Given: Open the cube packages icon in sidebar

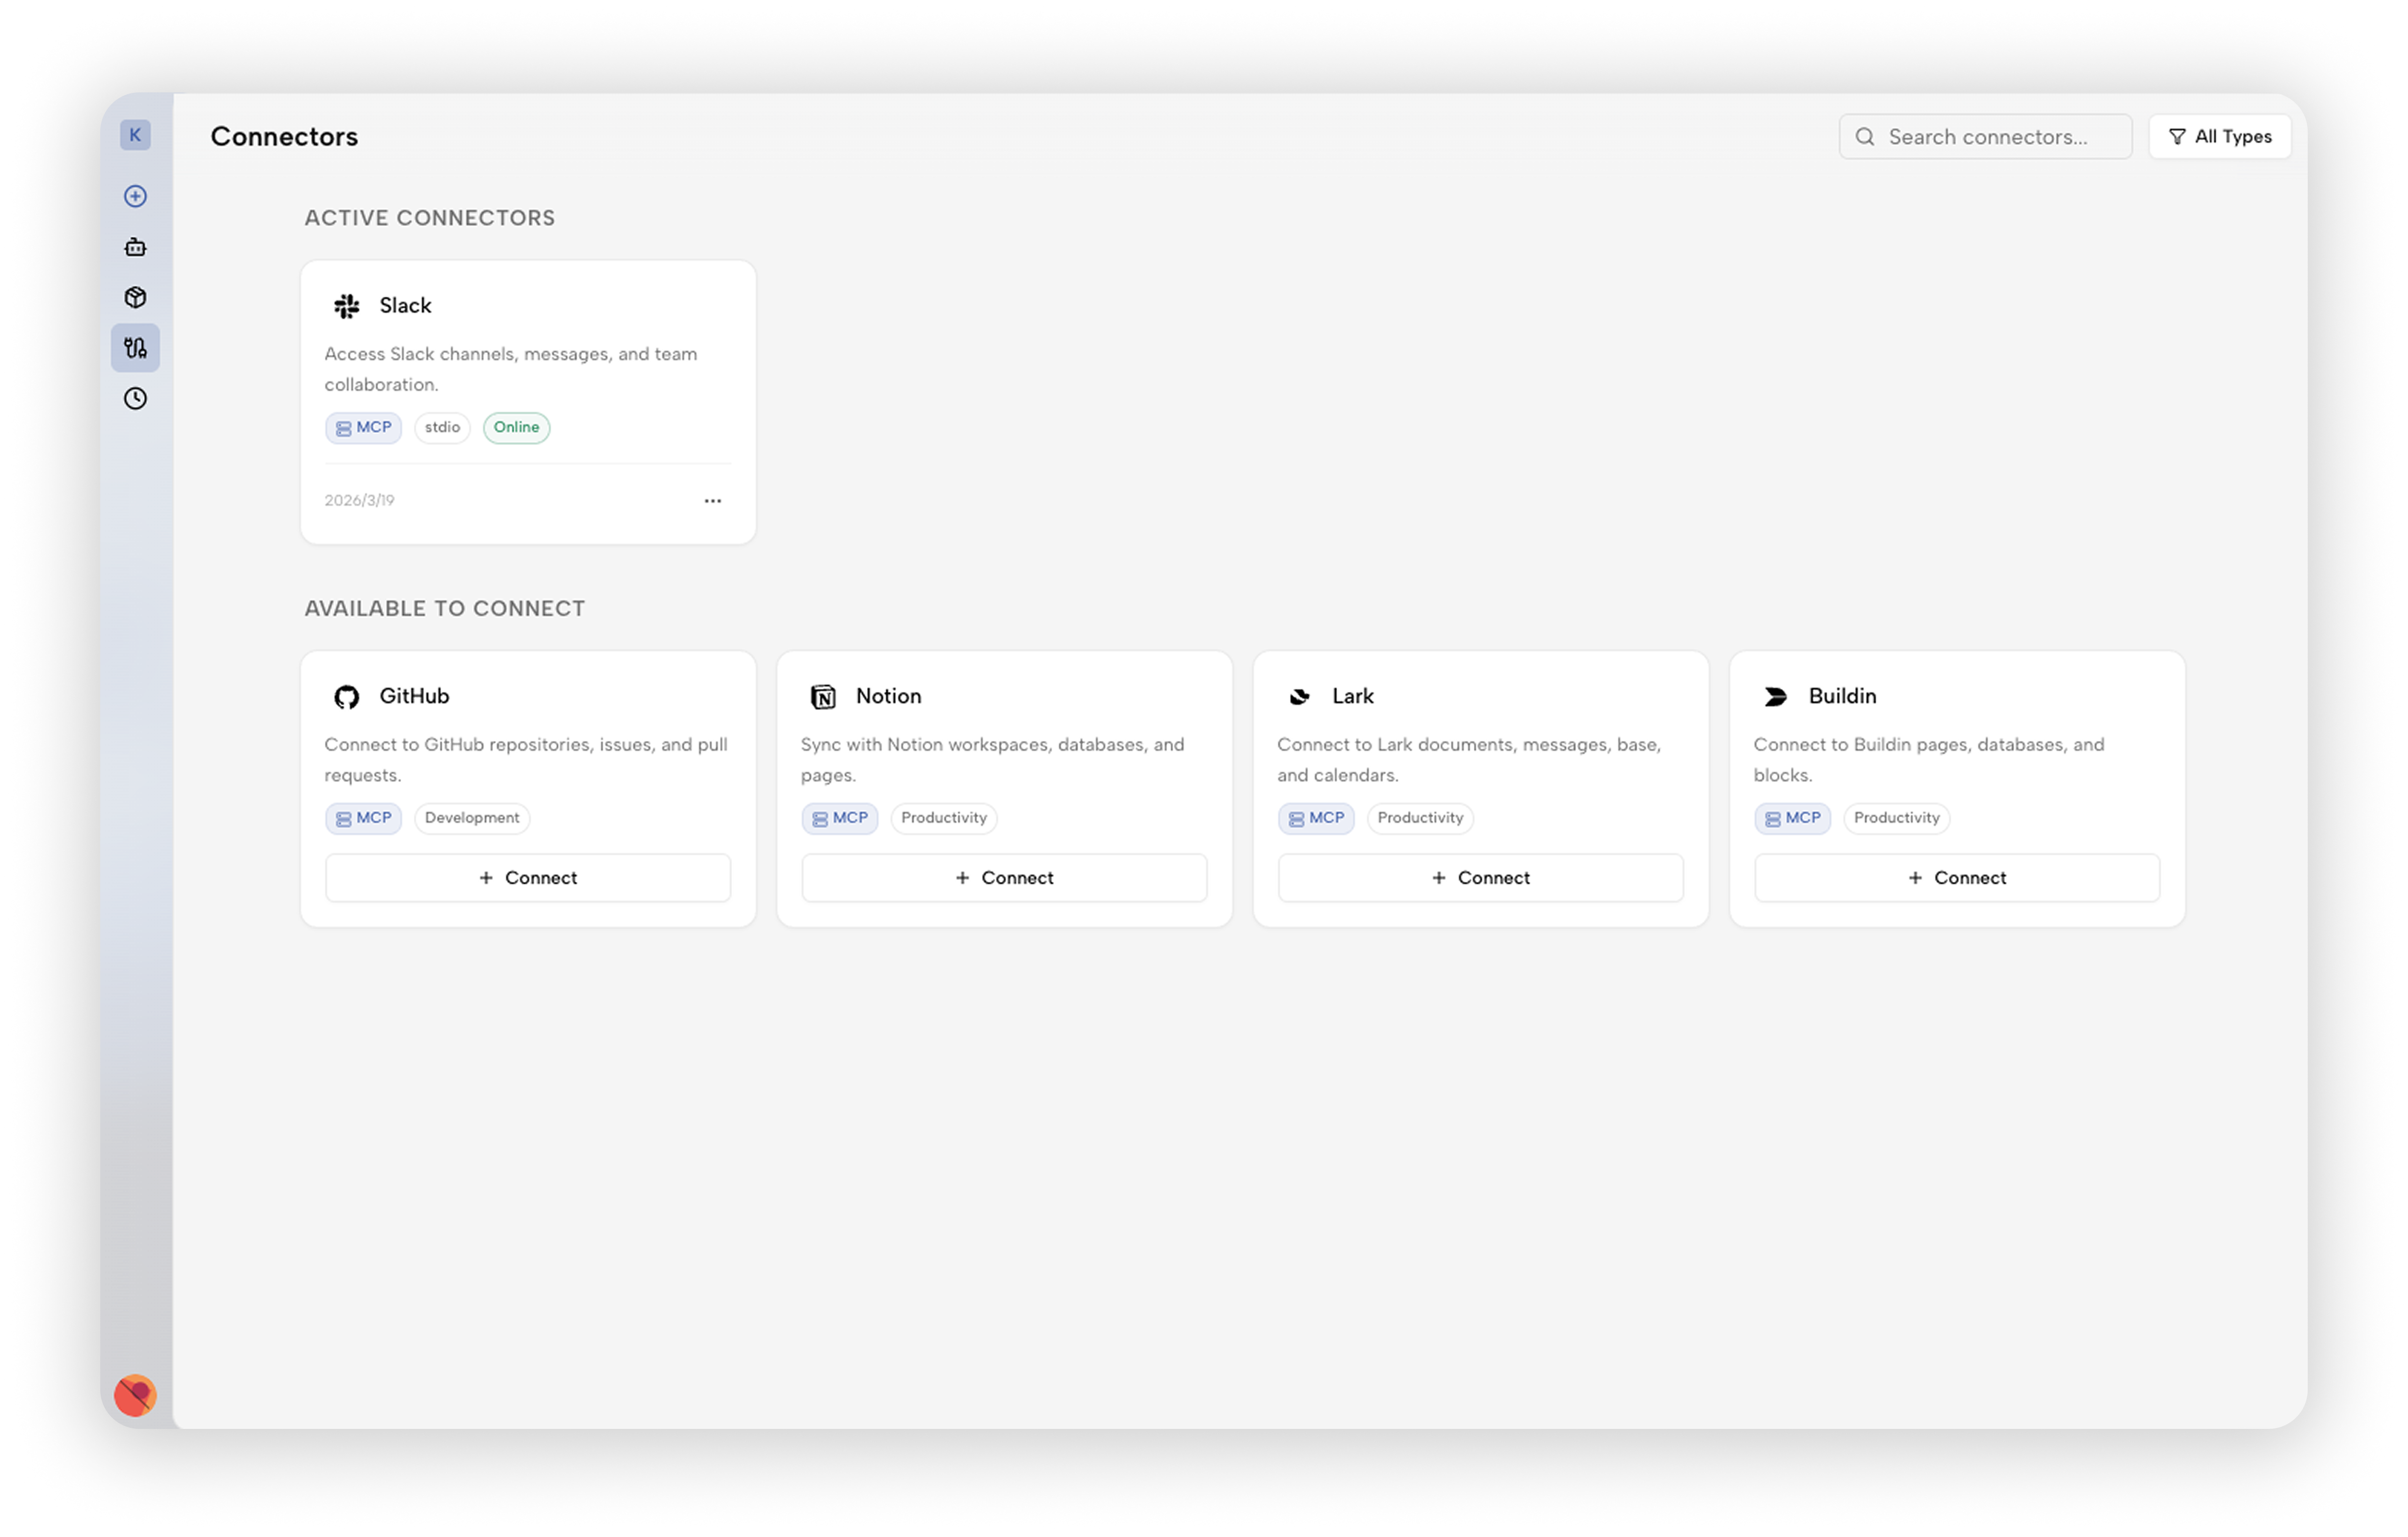Looking at the screenshot, I should point(135,297).
